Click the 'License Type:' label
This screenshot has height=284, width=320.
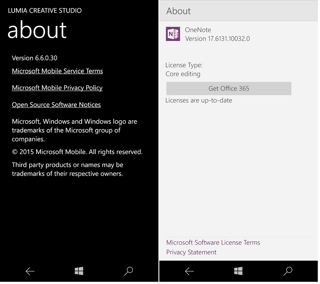click(184, 65)
